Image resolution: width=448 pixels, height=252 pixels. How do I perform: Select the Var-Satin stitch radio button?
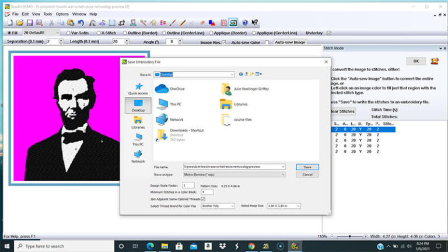click(68, 33)
